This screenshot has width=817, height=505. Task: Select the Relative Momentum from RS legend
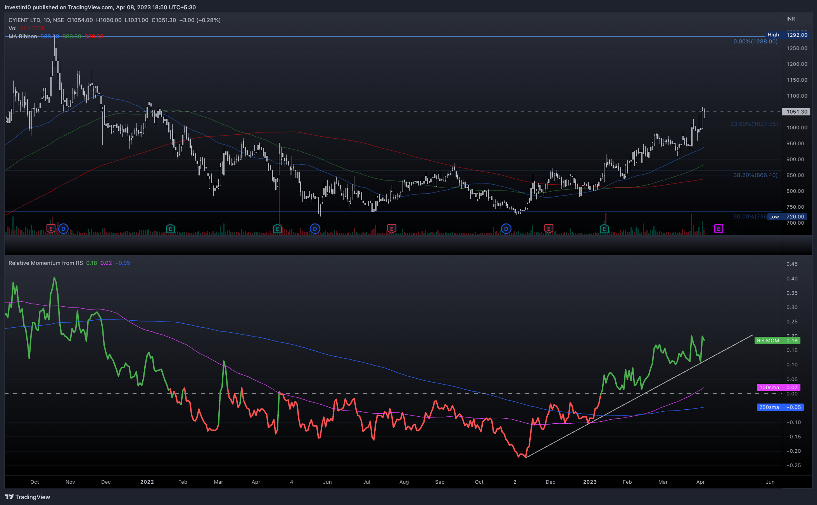coord(46,263)
